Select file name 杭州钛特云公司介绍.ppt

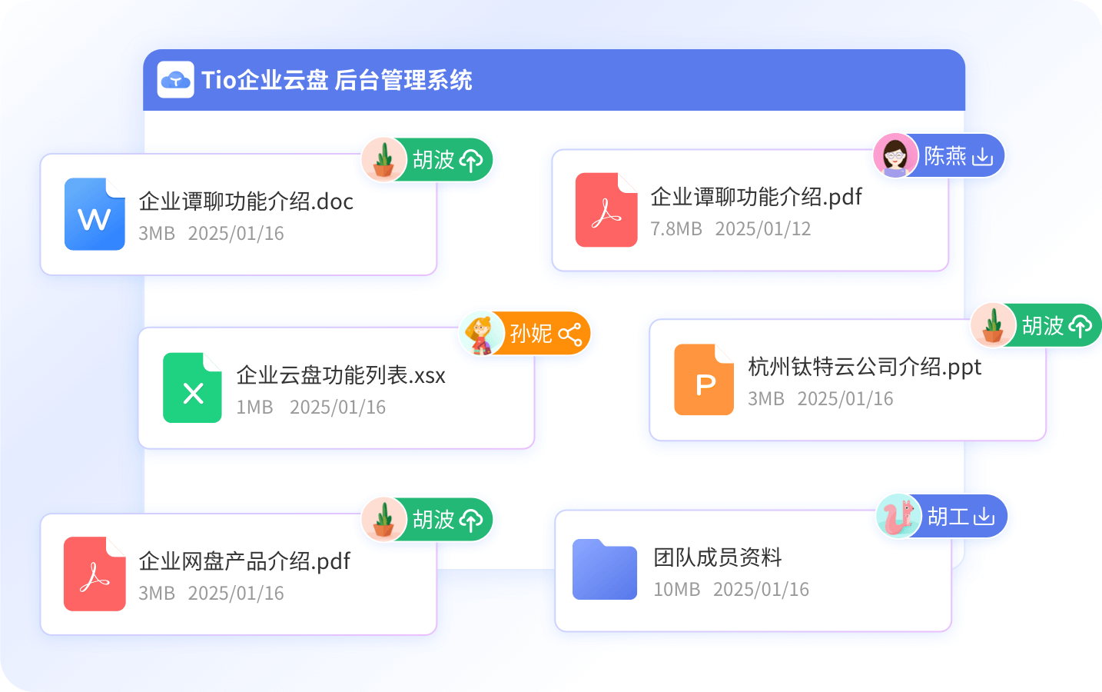coord(865,367)
